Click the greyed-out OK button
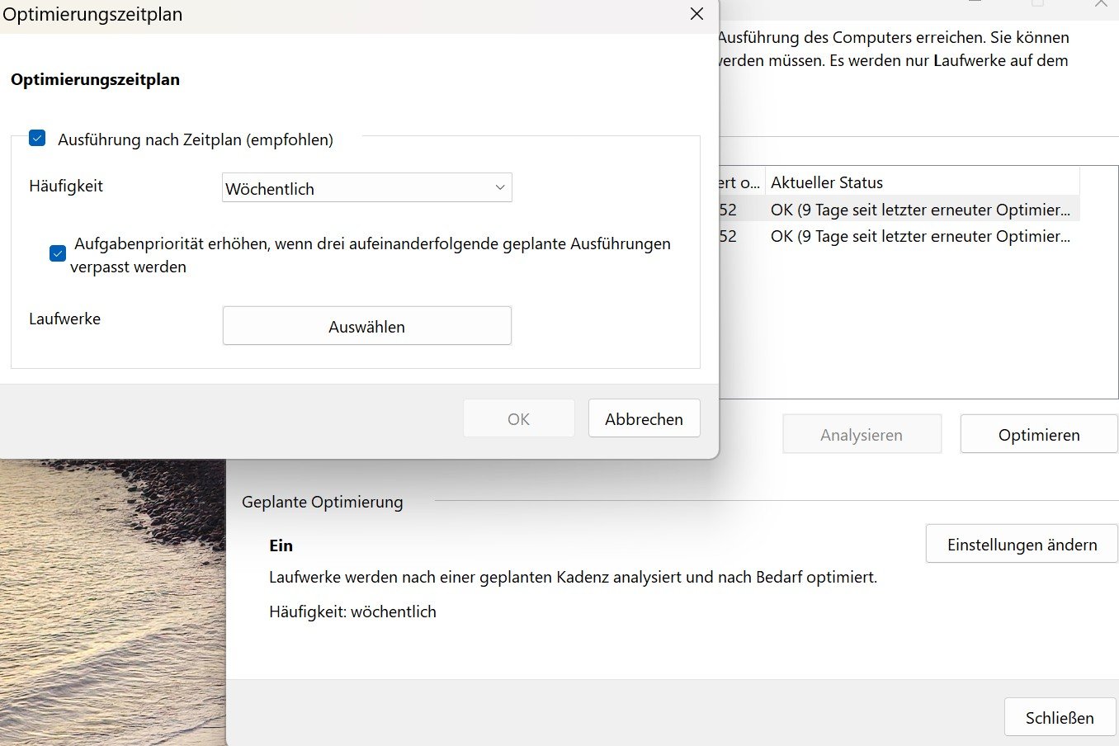Viewport: 1119px width, 746px height. (x=519, y=418)
